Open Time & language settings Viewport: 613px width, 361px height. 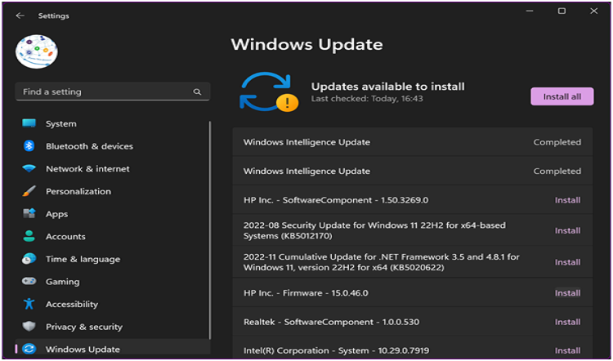[83, 259]
